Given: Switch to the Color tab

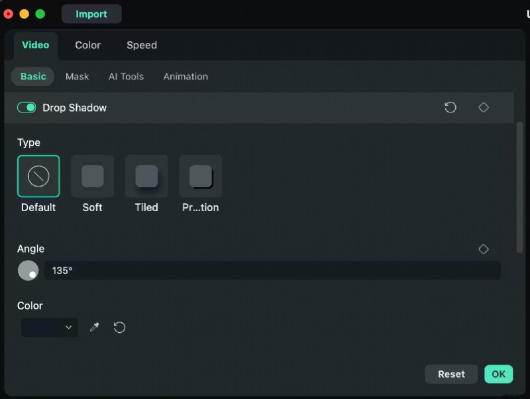Looking at the screenshot, I should (x=87, y=45).
